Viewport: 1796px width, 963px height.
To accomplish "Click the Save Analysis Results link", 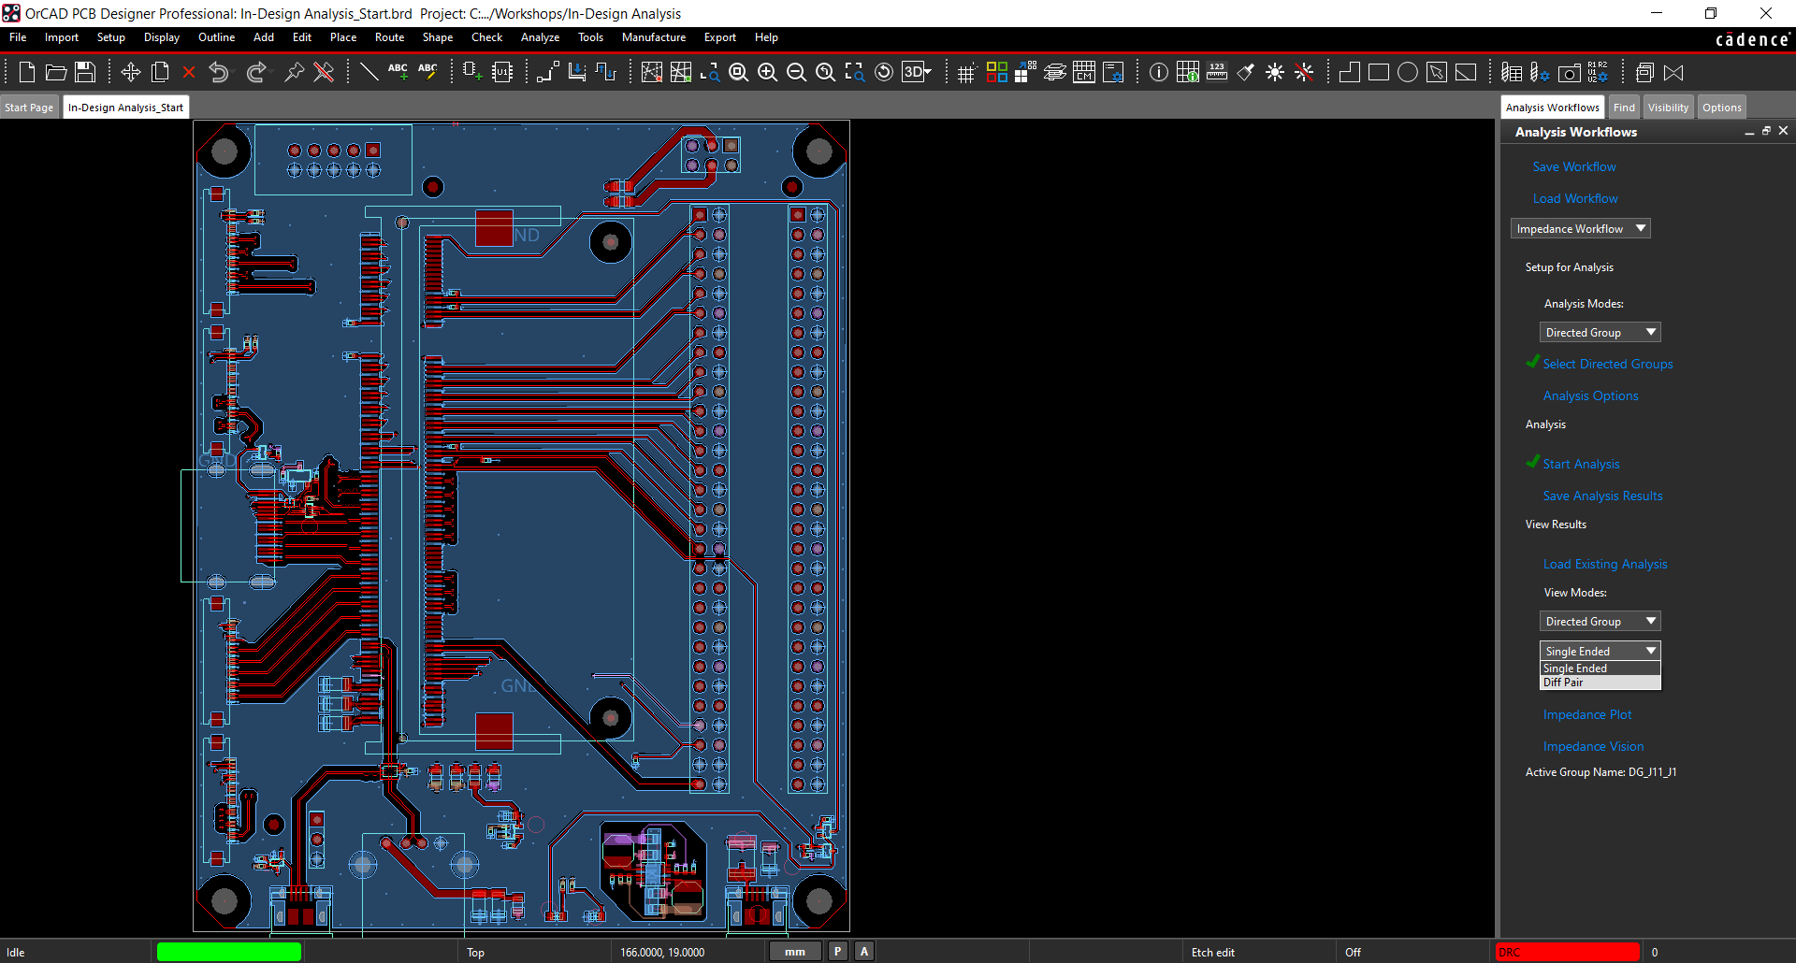I will click(1602, 496).
